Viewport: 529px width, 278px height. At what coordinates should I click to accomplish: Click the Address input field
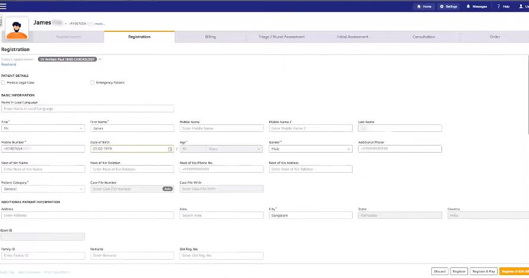click(88, 215)
